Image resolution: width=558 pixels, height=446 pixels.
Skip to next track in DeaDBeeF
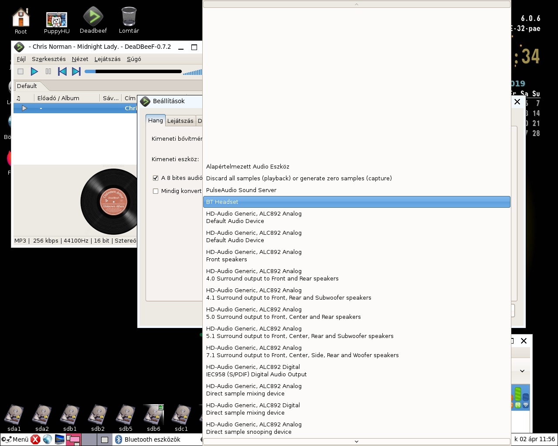pyautogui.click(x=76, y=71)
